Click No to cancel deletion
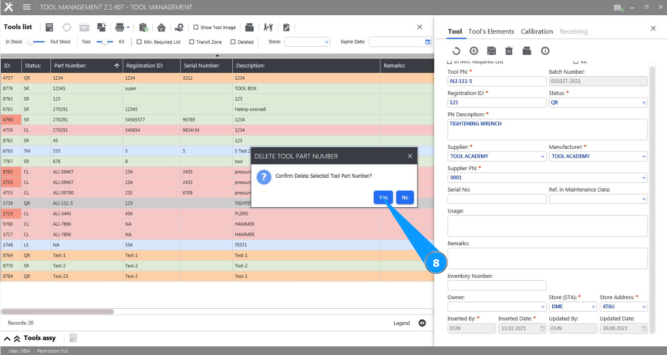 (405, 197)
